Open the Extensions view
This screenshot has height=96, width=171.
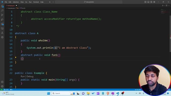(2, 24)
